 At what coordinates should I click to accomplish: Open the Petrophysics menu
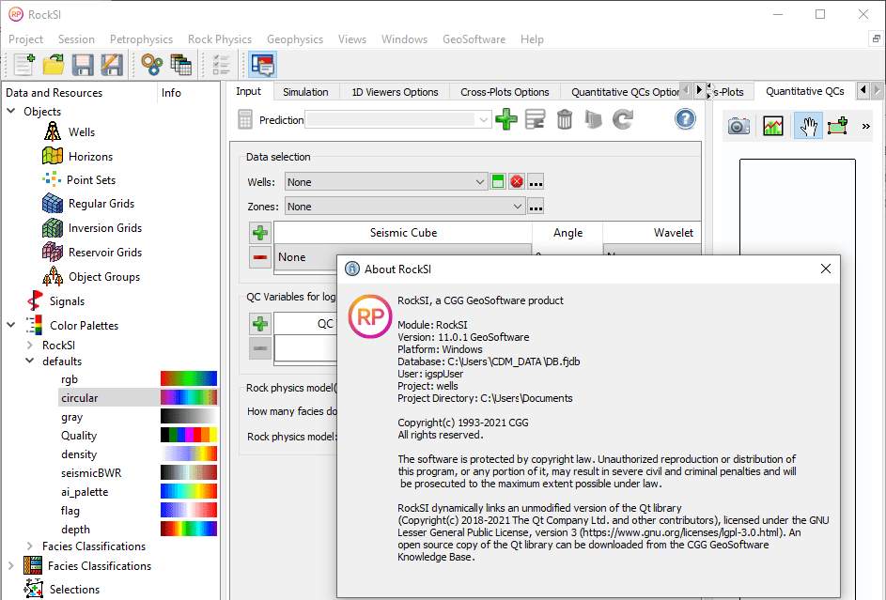(141, 38)
